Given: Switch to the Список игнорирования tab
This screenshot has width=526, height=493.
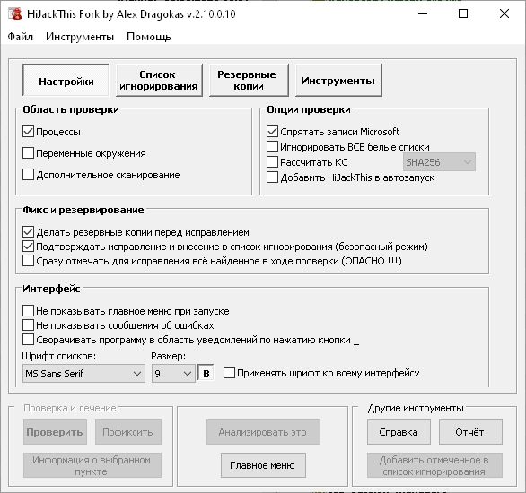Looking at the screenshot, I should [x=159, y=81].
